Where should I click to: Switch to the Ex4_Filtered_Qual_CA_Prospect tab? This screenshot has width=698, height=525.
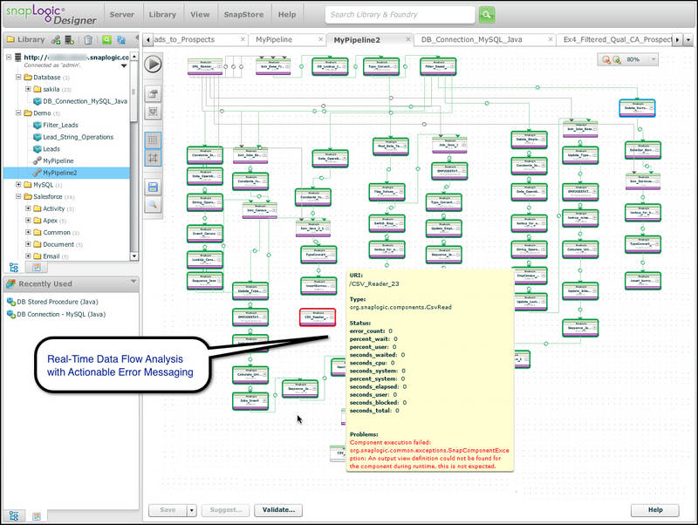pos(618,39)
